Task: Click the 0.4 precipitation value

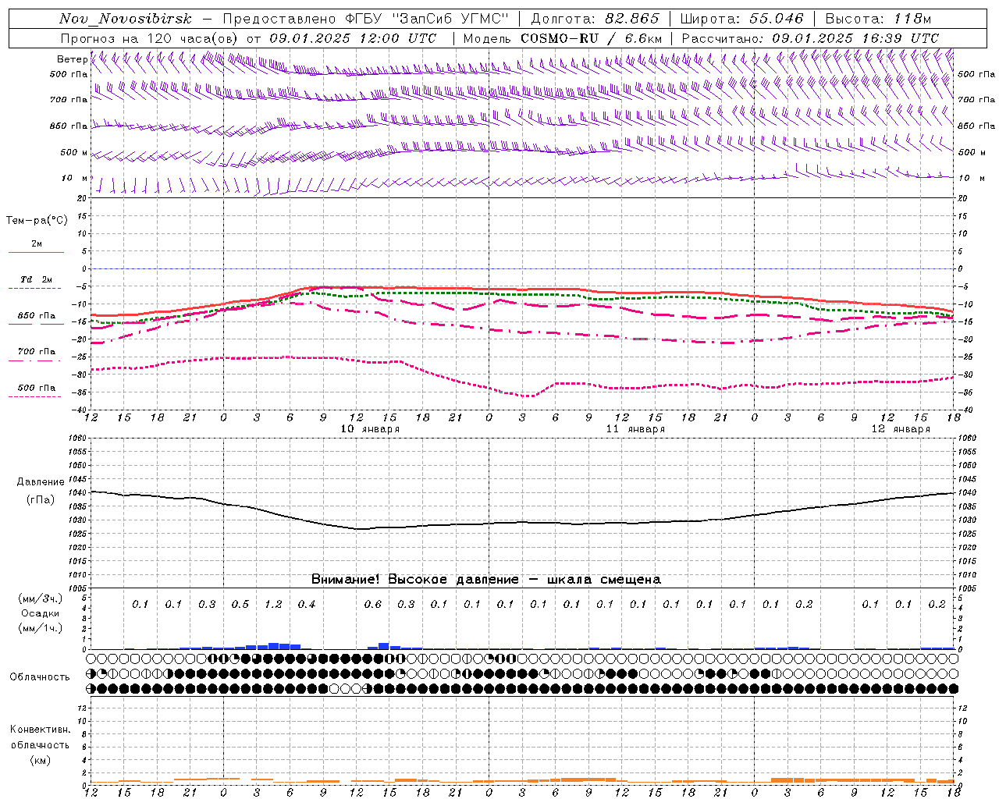Action: [307, 604]
